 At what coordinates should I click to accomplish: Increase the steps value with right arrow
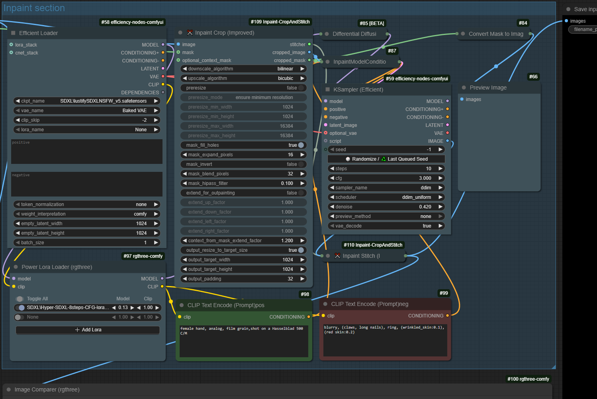pos(440,169)
